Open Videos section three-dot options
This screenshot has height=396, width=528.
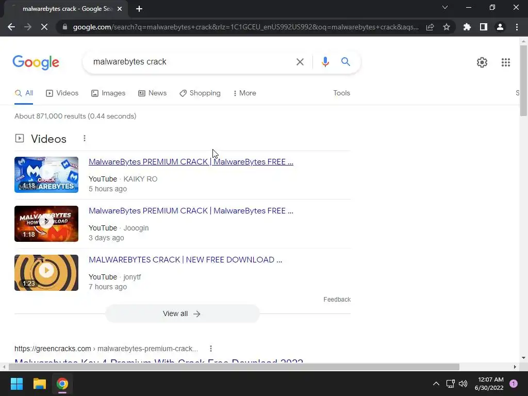pos(85,138)
